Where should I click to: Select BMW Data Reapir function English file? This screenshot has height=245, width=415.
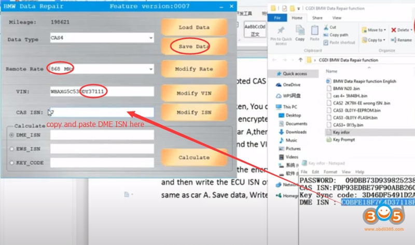tap(361, 81)
